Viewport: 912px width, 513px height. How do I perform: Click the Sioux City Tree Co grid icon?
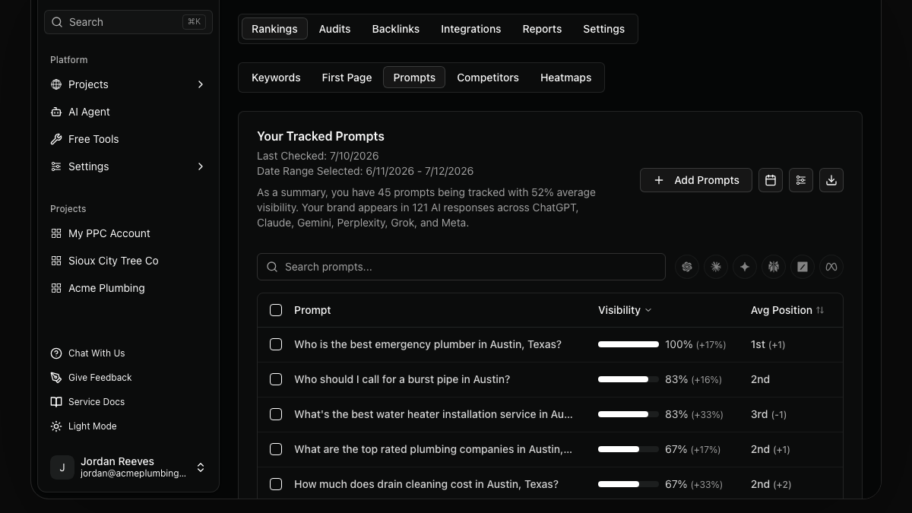56,261
